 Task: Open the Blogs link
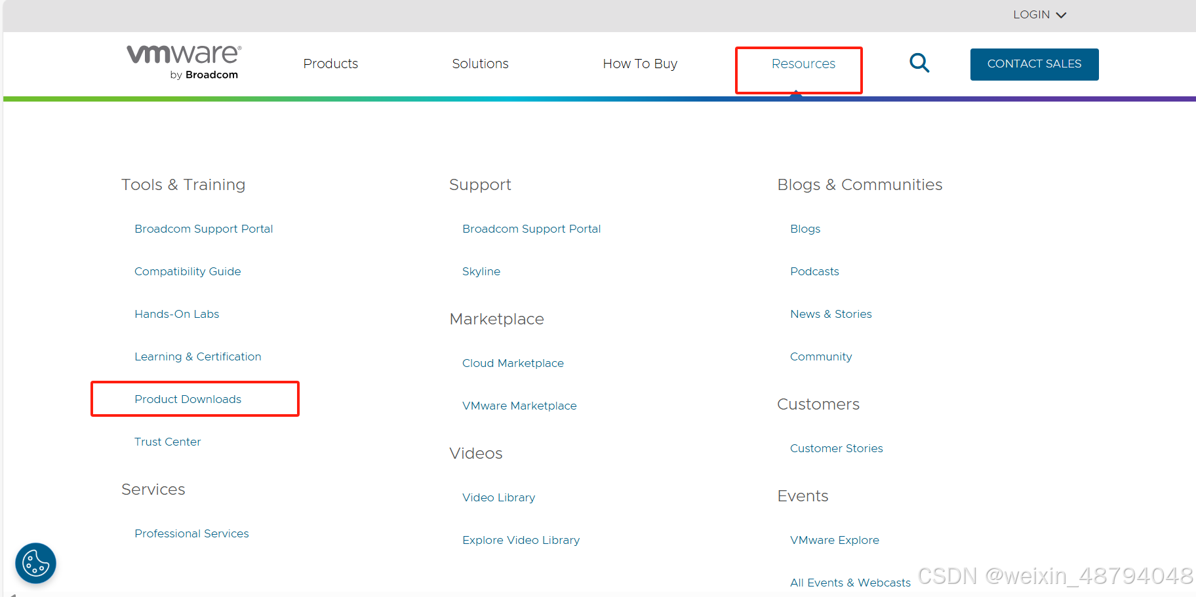[x=805, y=229]
